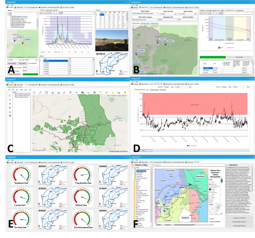This screenshot has height=238, width=255.
Task: Click the print icon in Discharge chart toolbar
Action: (x=46, y=13)
